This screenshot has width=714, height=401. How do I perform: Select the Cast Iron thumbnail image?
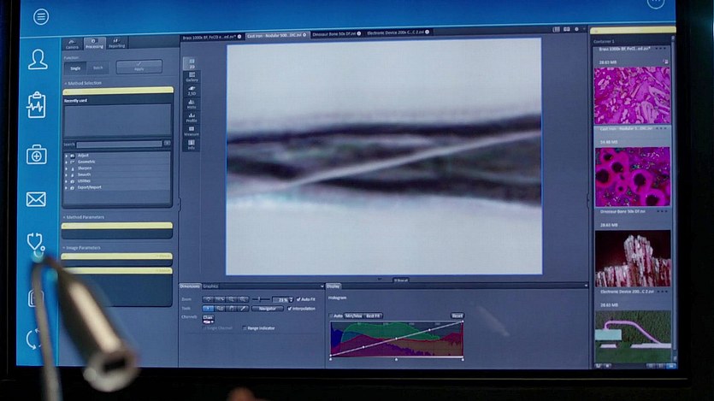point(632,176)
